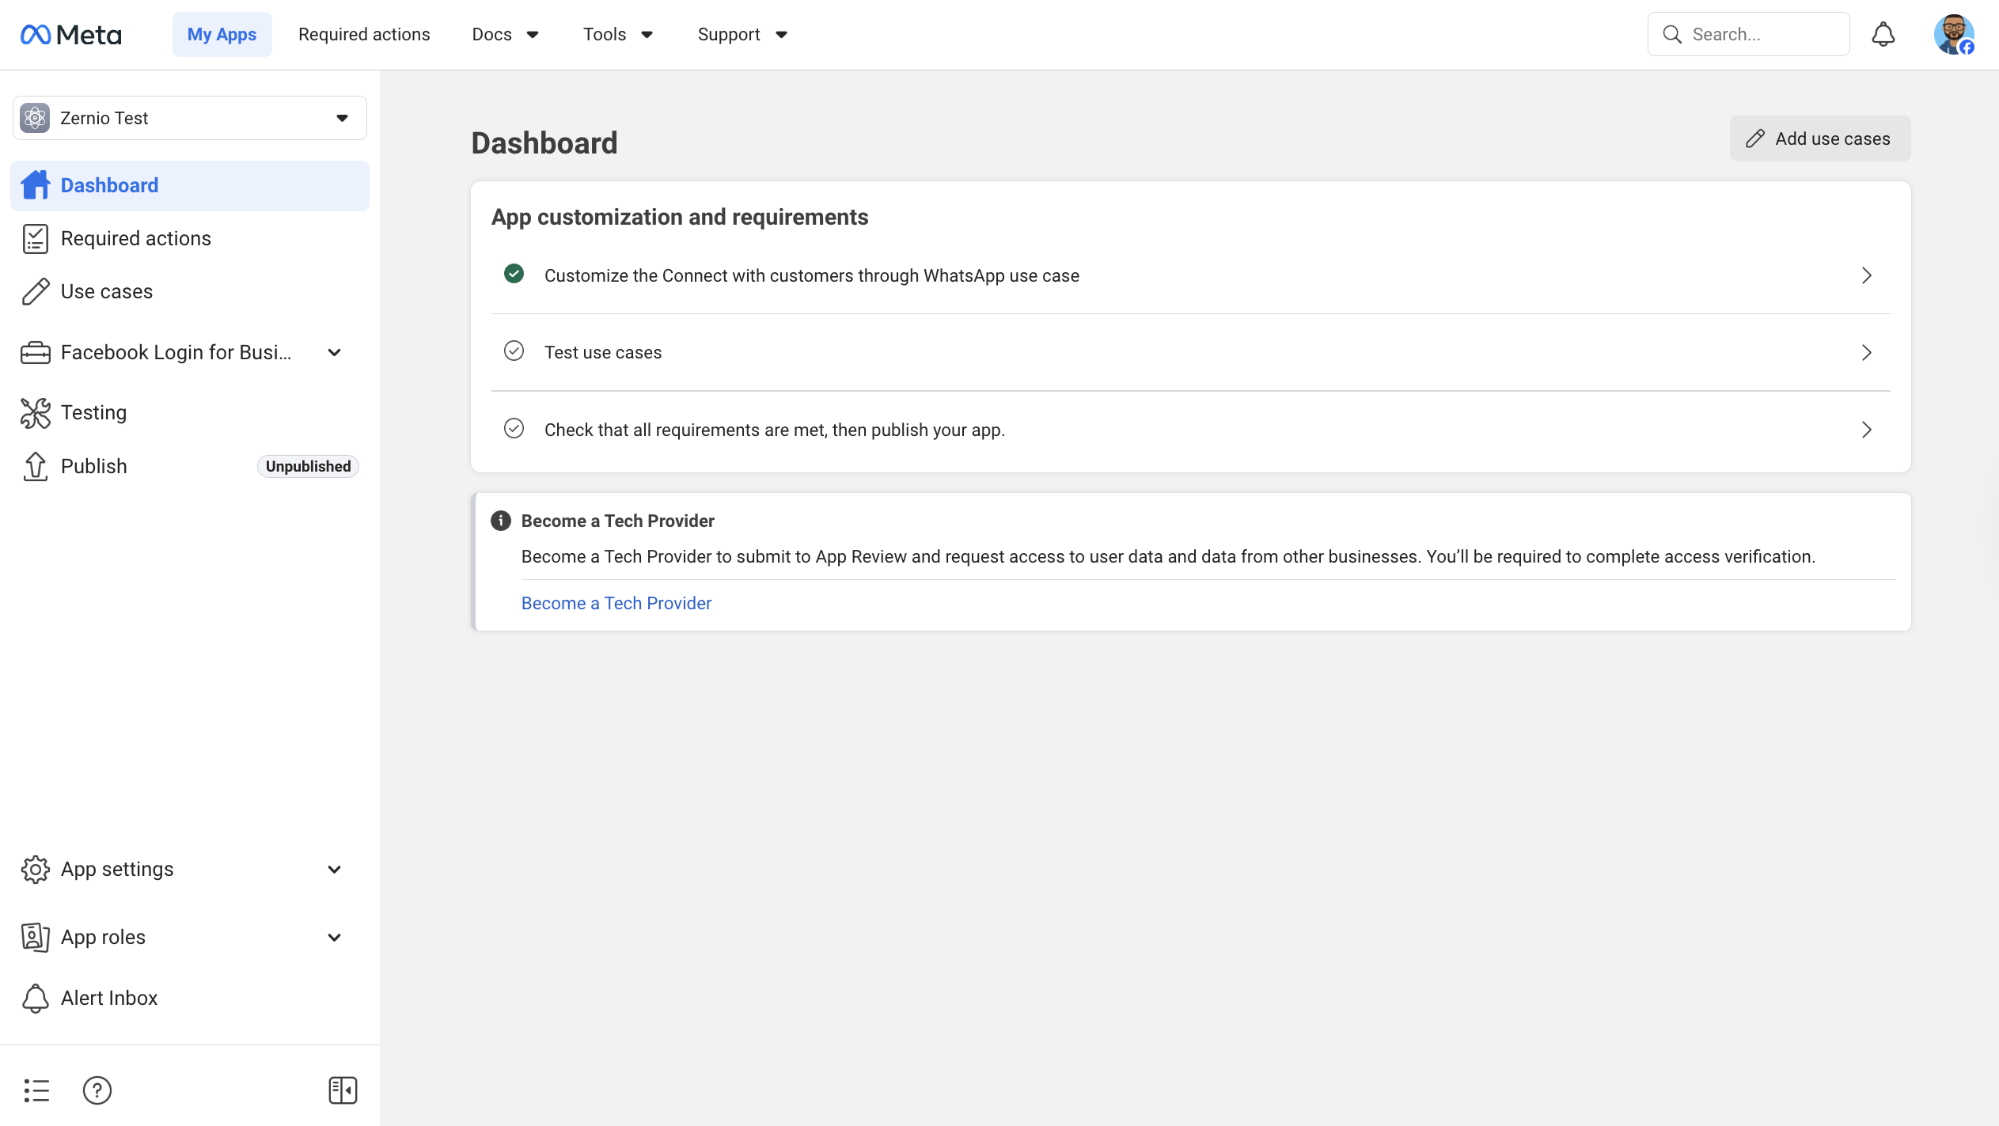
Task: Select the My Apps tab
Action: tap(222, 34)
